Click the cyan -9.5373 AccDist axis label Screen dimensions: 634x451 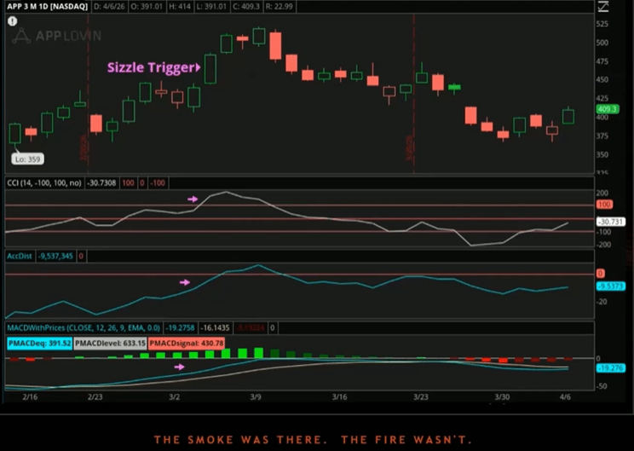pyautogui.click(x=611, y=286)
